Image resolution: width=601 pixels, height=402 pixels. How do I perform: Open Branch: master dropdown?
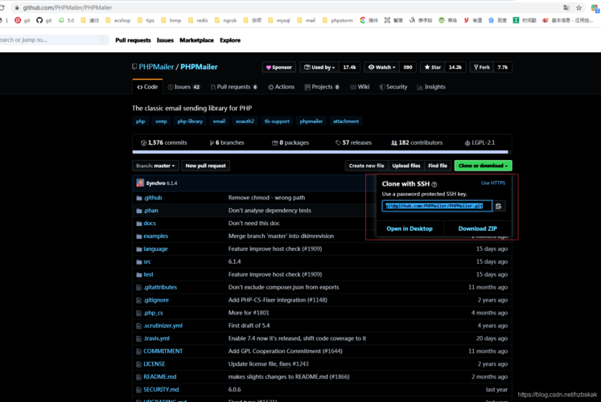[155, 166]
